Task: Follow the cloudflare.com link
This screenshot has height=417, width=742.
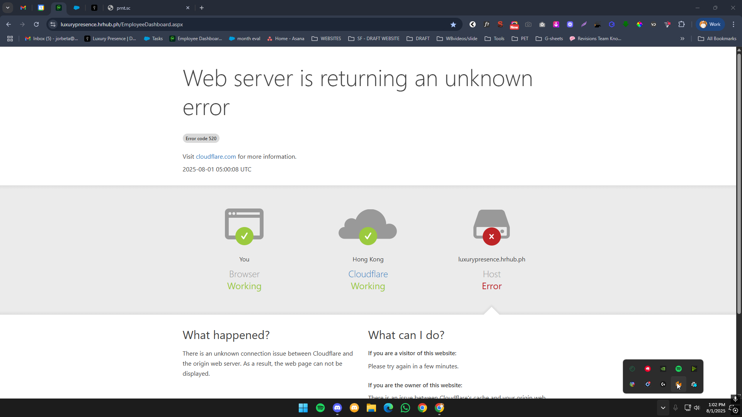Action: click(x=216, y=157)
